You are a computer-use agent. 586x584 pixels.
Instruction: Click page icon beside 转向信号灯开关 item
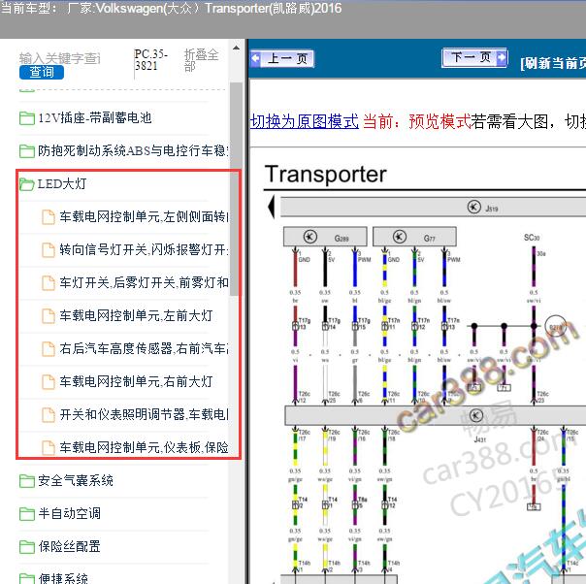tap(49, 250)
